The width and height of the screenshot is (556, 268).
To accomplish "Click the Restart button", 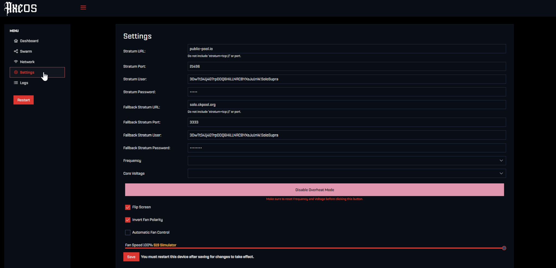I will point(23,100).
